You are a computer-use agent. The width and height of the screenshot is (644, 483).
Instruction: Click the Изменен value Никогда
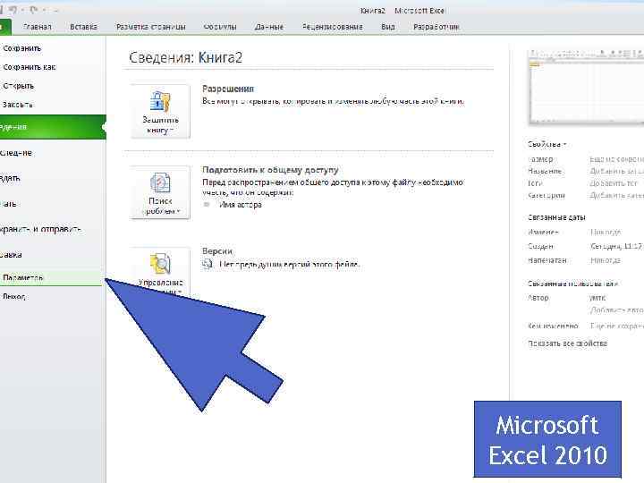(x=606, y=233)
